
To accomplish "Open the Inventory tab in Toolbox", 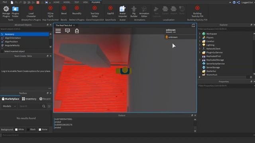I will (29, 99).
